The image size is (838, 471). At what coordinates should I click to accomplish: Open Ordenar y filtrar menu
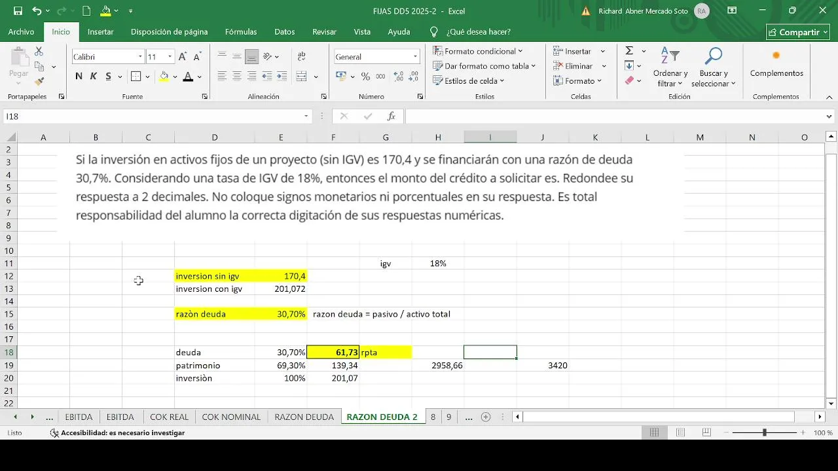point(670,67)
